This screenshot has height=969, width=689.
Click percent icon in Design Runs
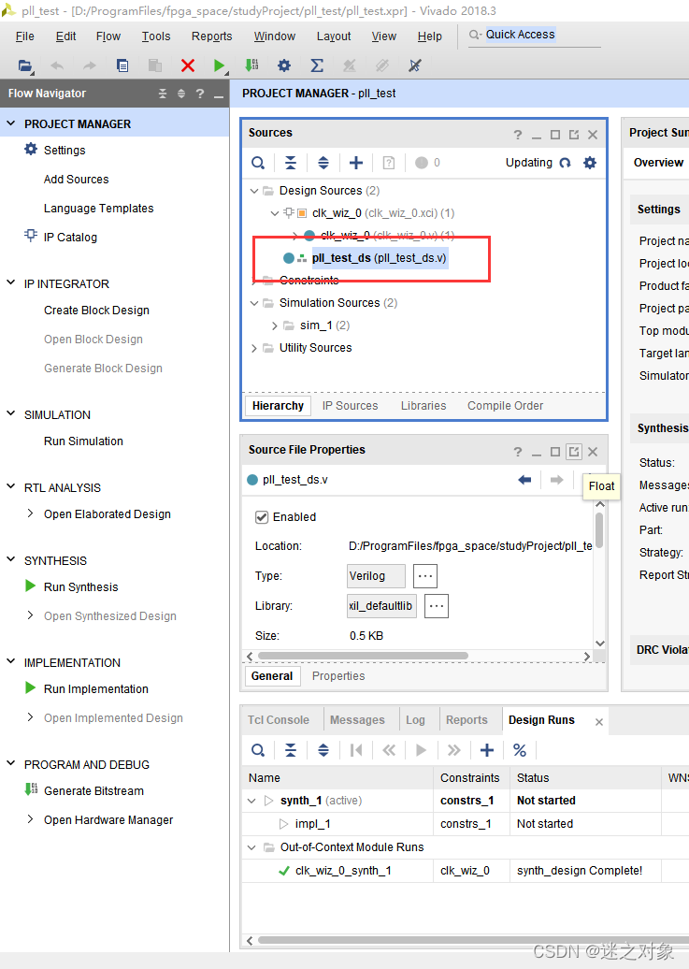pos(520,750)
